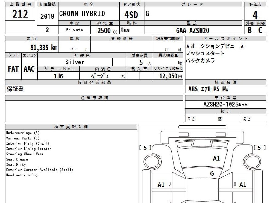
Task: Select A1 mark on right side door
Action: 243,185
